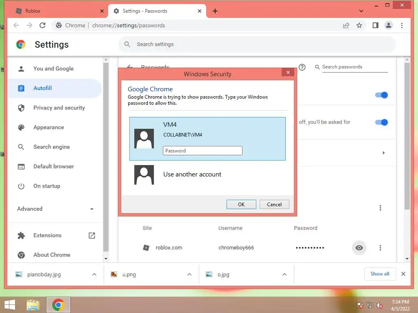Expand the row with right arrow
The width and height of the screenshot is (418, 313).
point(384,153)
